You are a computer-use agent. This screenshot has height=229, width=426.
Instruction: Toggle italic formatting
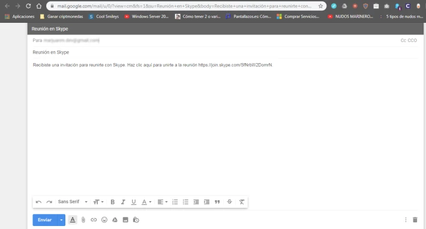coord(123,202)
